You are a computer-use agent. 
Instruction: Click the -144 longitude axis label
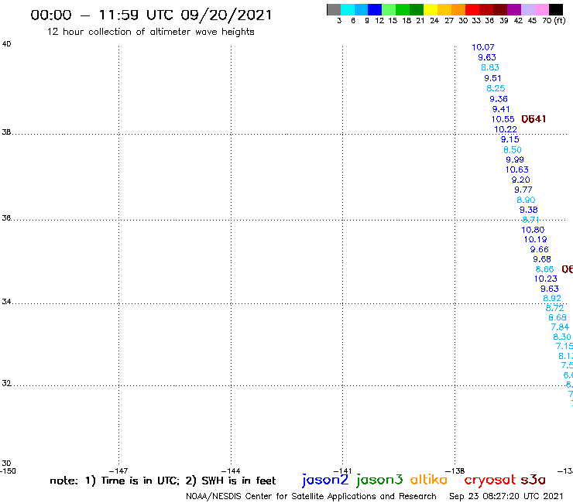(231, 470)
